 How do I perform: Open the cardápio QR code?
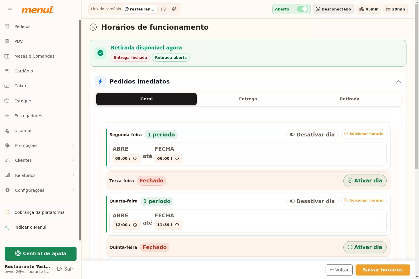tap(174, 9)
